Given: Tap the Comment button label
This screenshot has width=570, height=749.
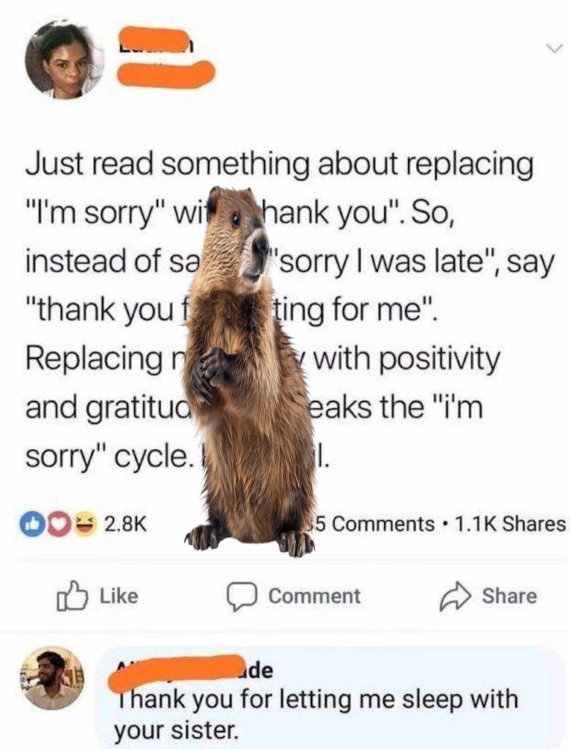Looking at the screenshot, I should pos(314,596).
